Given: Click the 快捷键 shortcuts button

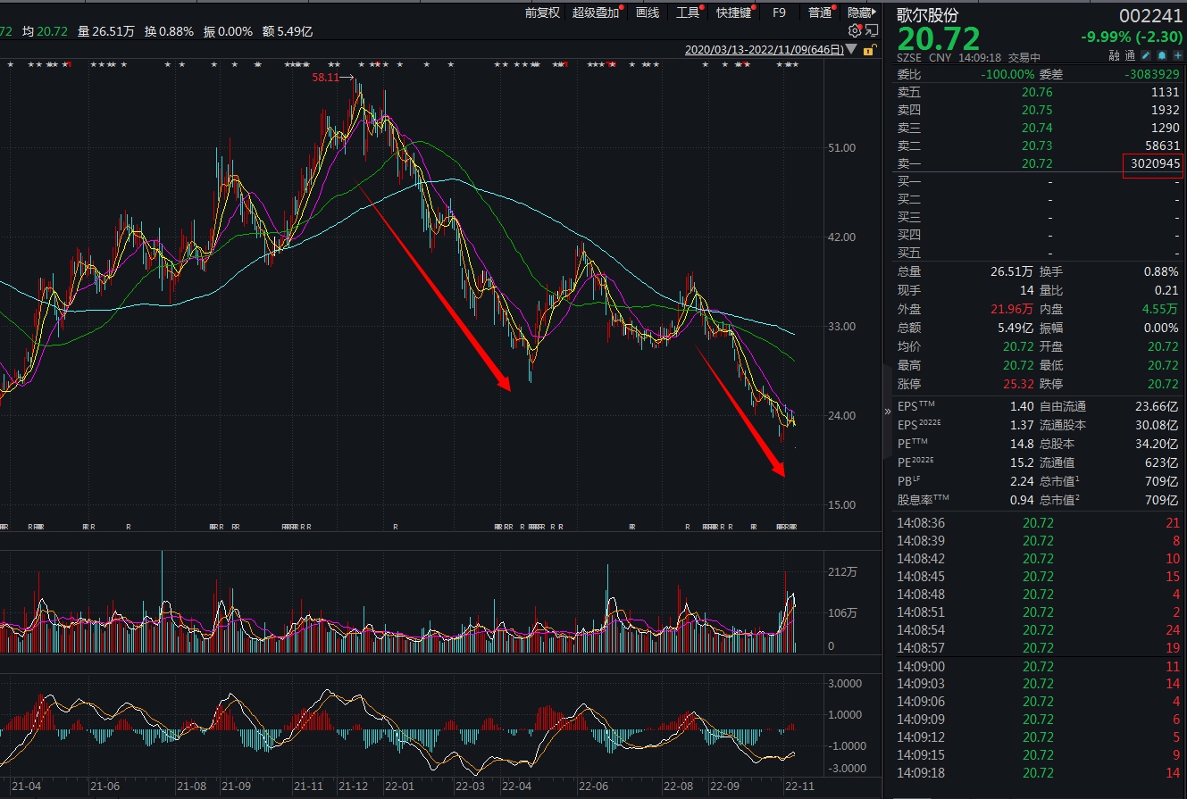Looking at the screenshot, I should pyautogui.click(x=734, y=12).
